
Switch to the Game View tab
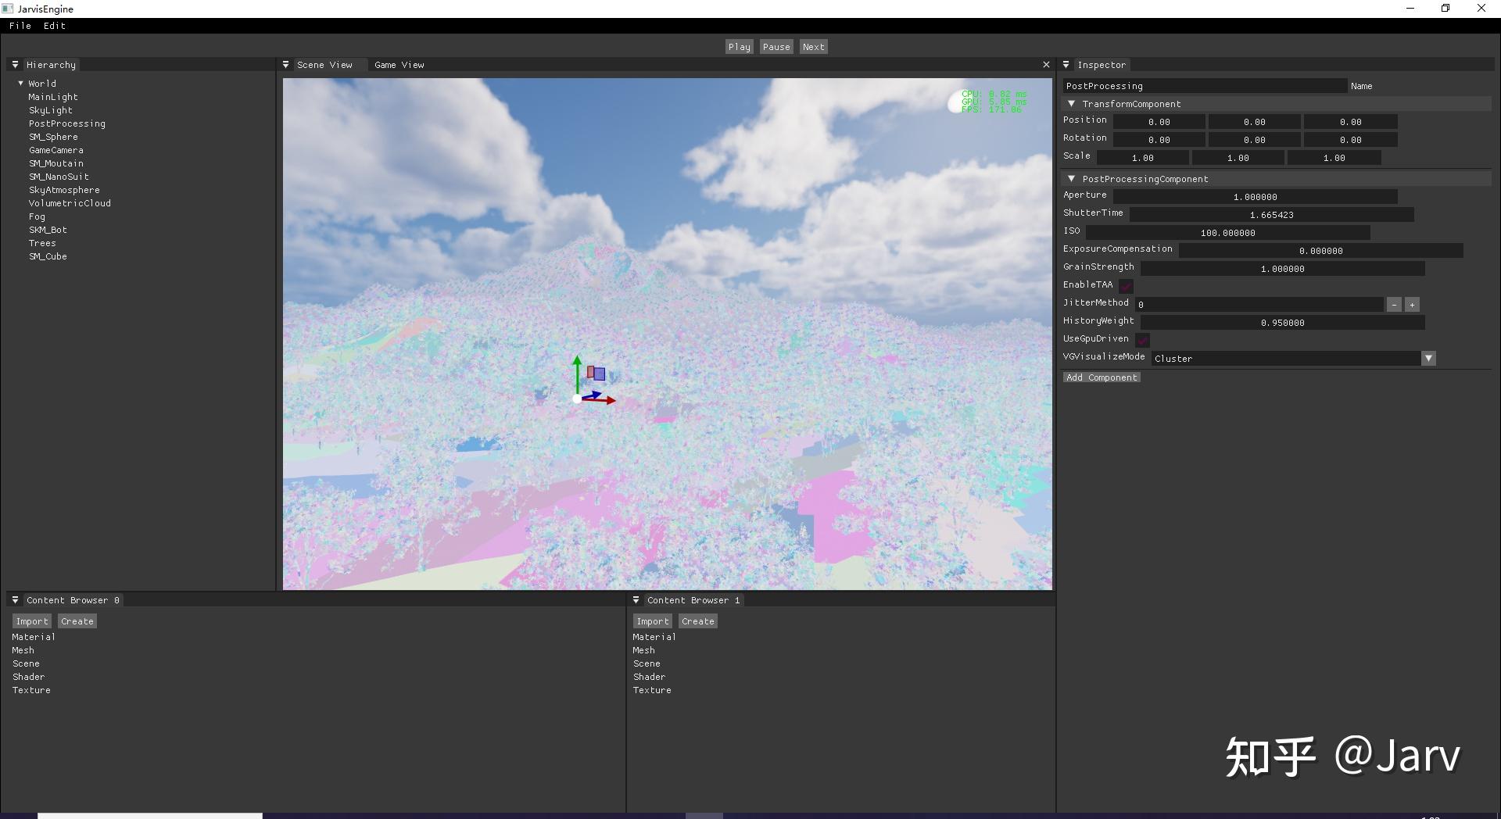399,64
